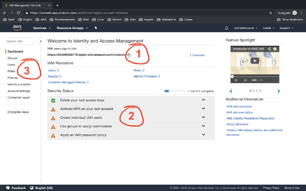Open Roles in the sidebar
This screenshot has height=191, width=306.
[x=11, y=71]
